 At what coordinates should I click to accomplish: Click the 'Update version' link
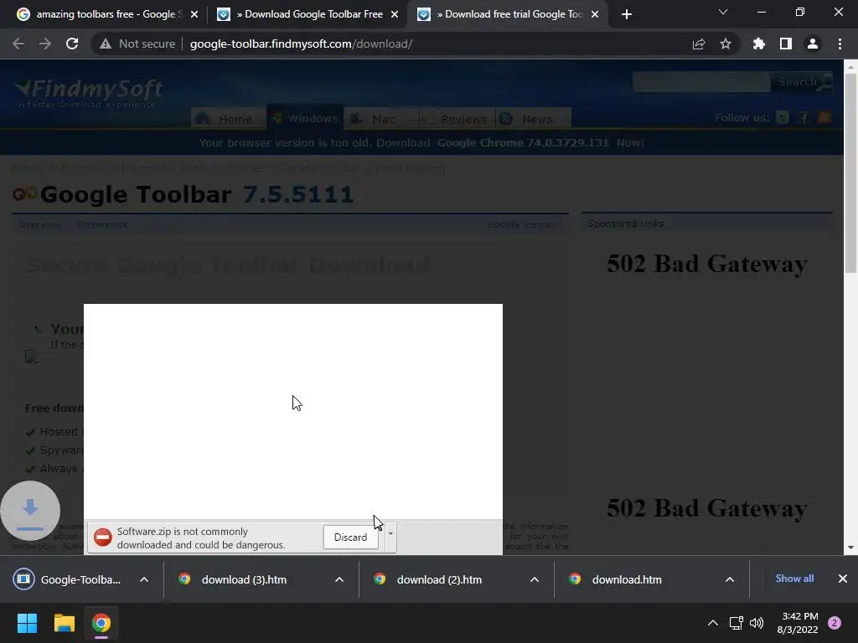522,224
